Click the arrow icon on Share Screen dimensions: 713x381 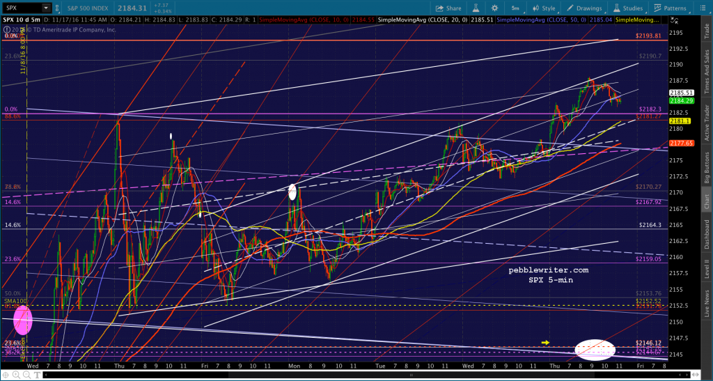439,8
